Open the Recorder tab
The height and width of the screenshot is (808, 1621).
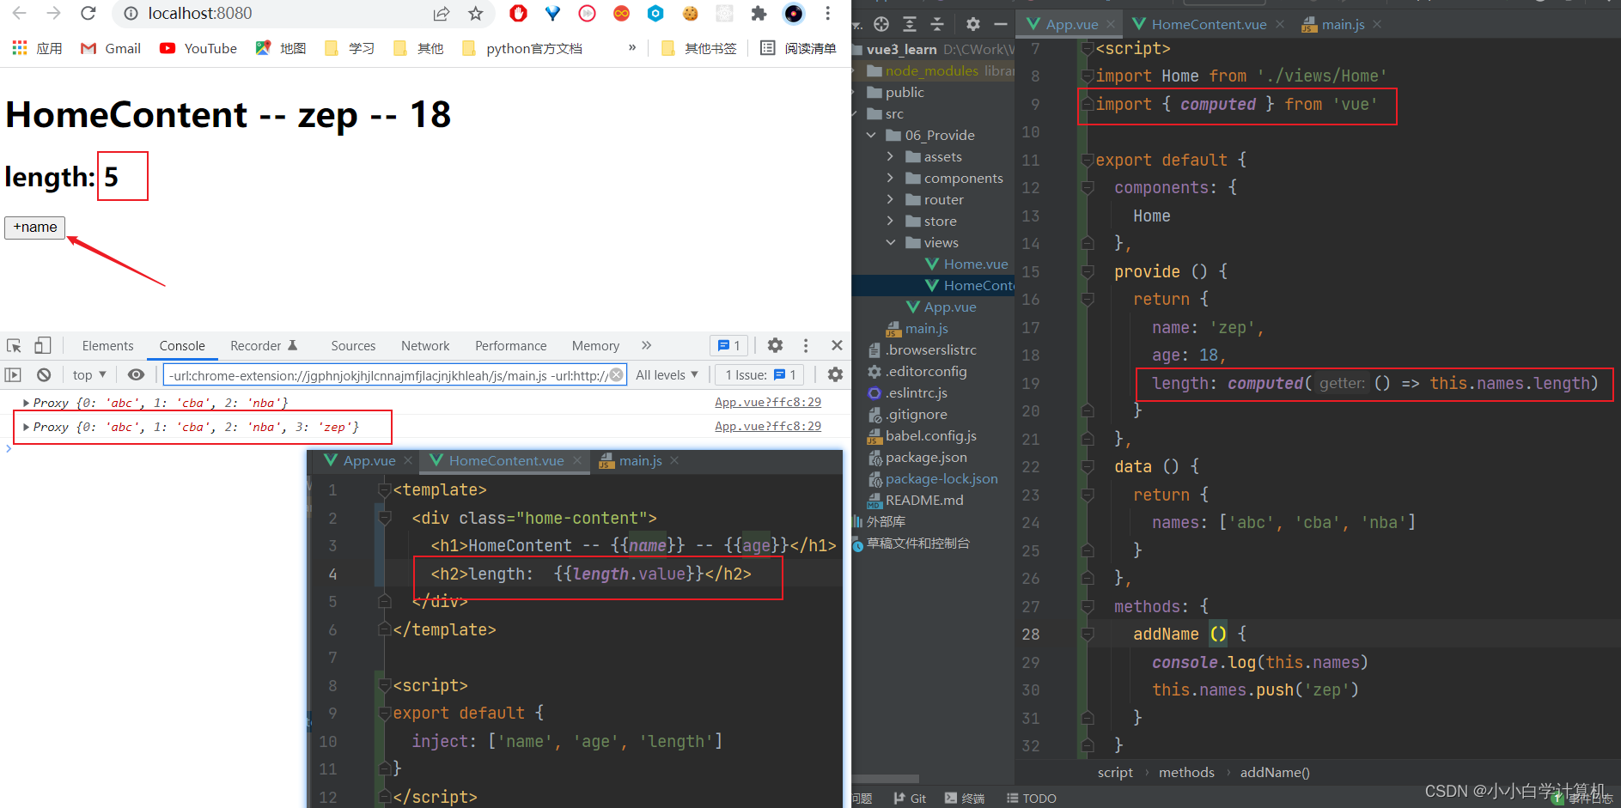(x=264, y=345)
